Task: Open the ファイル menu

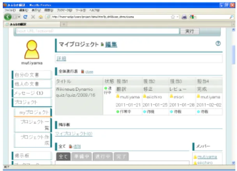Action: [10, 10]
